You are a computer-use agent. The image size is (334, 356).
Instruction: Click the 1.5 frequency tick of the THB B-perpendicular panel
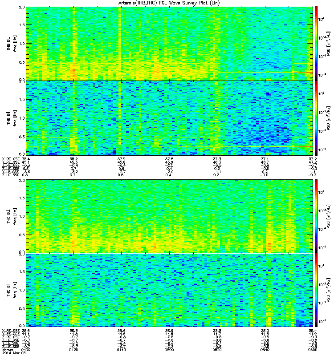pos(22,25)
